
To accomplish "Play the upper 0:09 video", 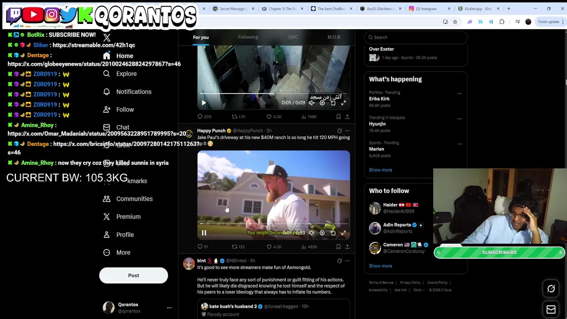I will click(204, 103).
